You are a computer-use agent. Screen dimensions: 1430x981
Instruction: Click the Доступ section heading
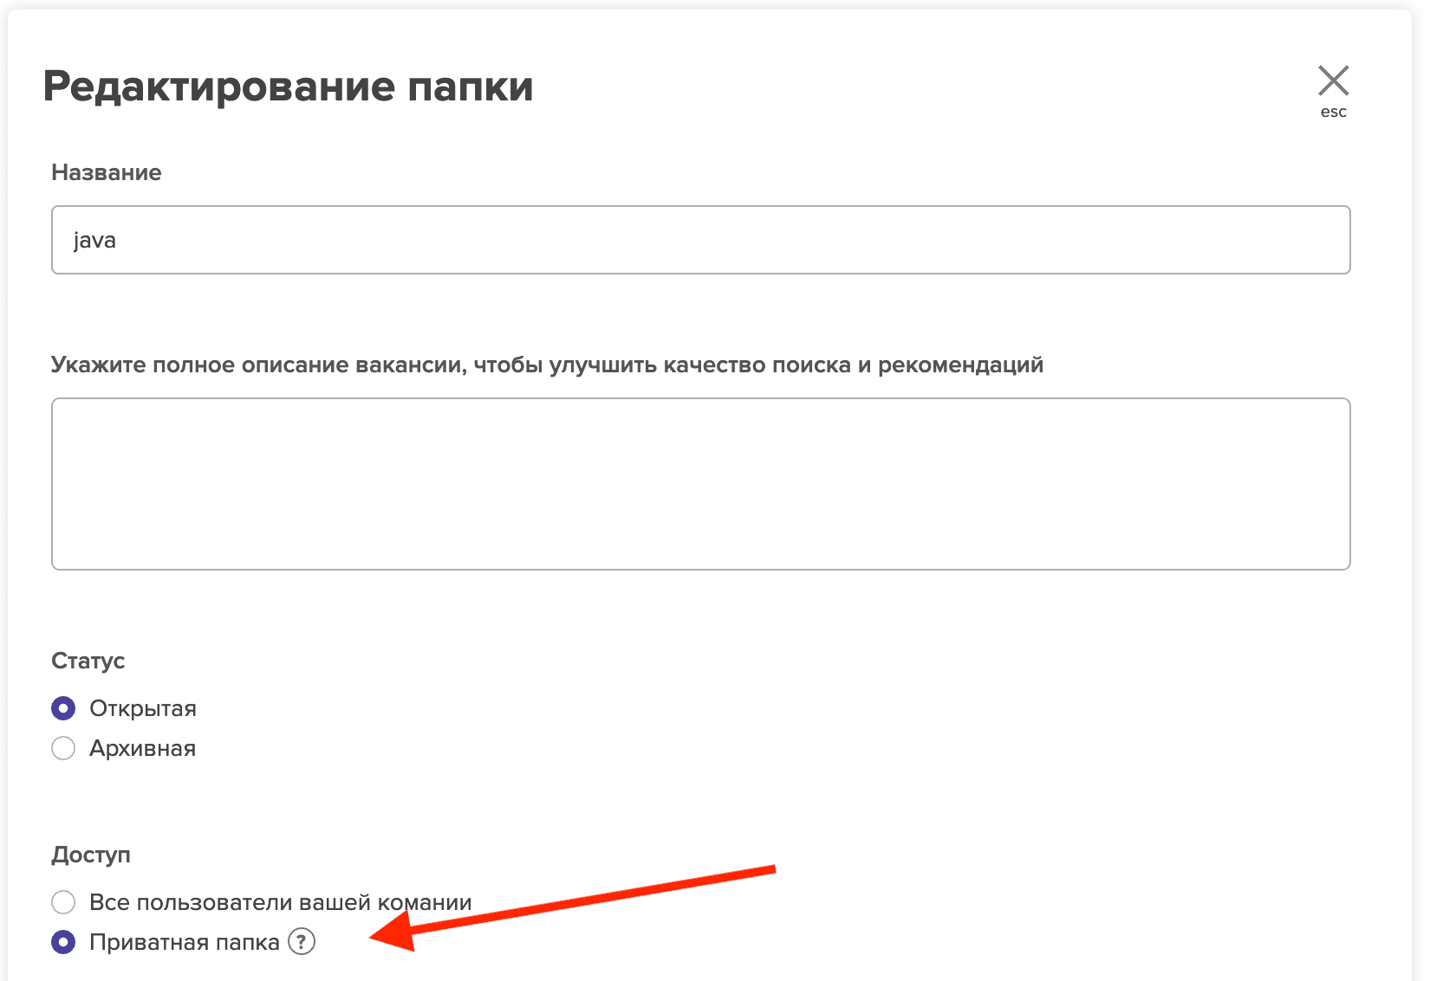tap(91, 855)
